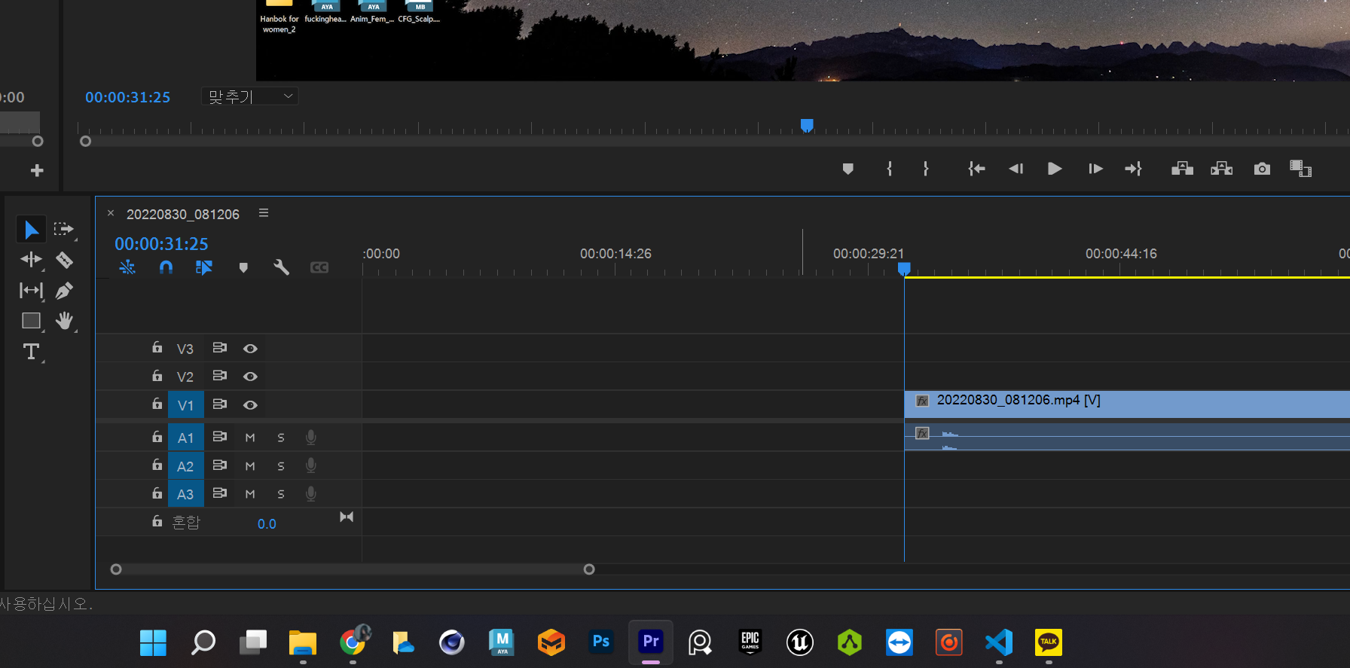
Task: Mute the A1 audio track
Action: (250, 438)
